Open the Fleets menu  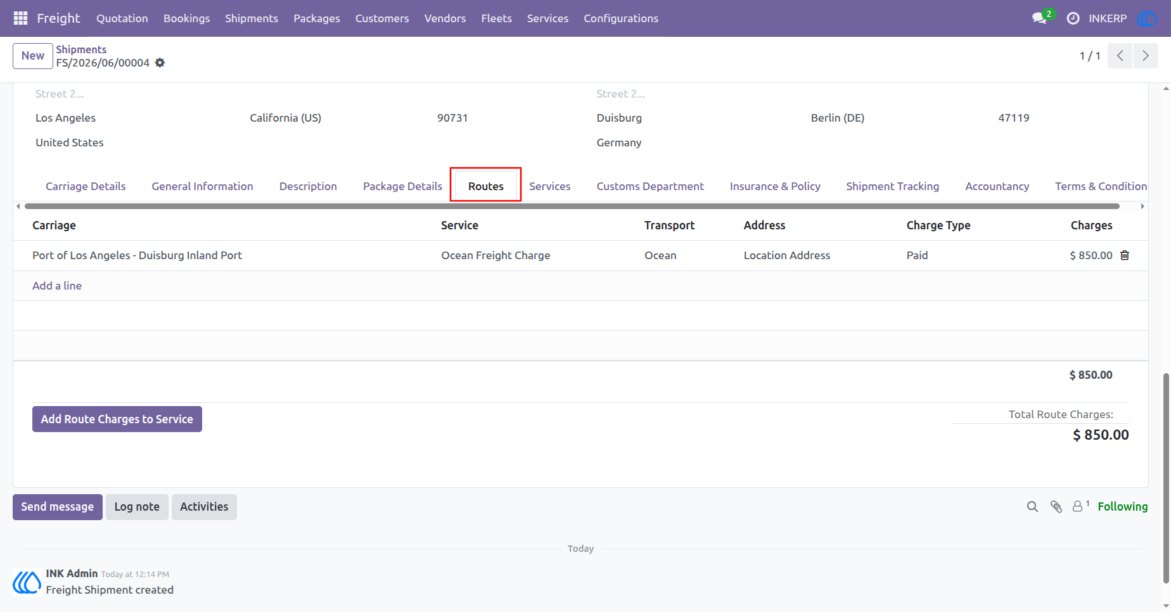tap(496, 18)
